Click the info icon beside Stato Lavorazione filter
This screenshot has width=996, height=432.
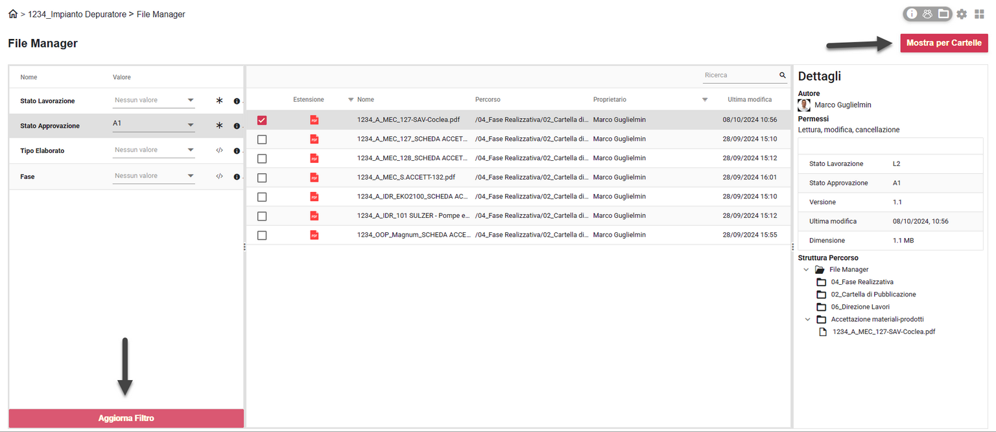click(x=237, y=101)
